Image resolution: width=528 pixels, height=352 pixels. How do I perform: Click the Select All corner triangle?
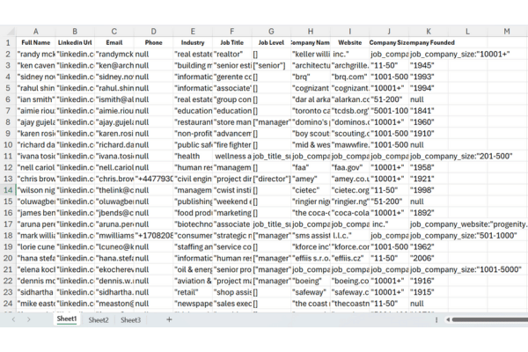pyautogui.click(x=8, y=31)
